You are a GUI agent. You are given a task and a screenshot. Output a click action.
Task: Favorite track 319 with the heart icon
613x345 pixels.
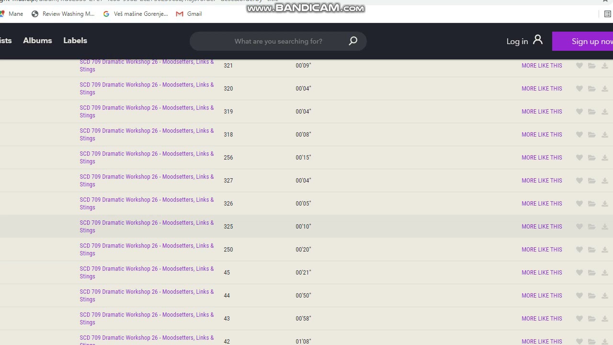tap(579, 112)
